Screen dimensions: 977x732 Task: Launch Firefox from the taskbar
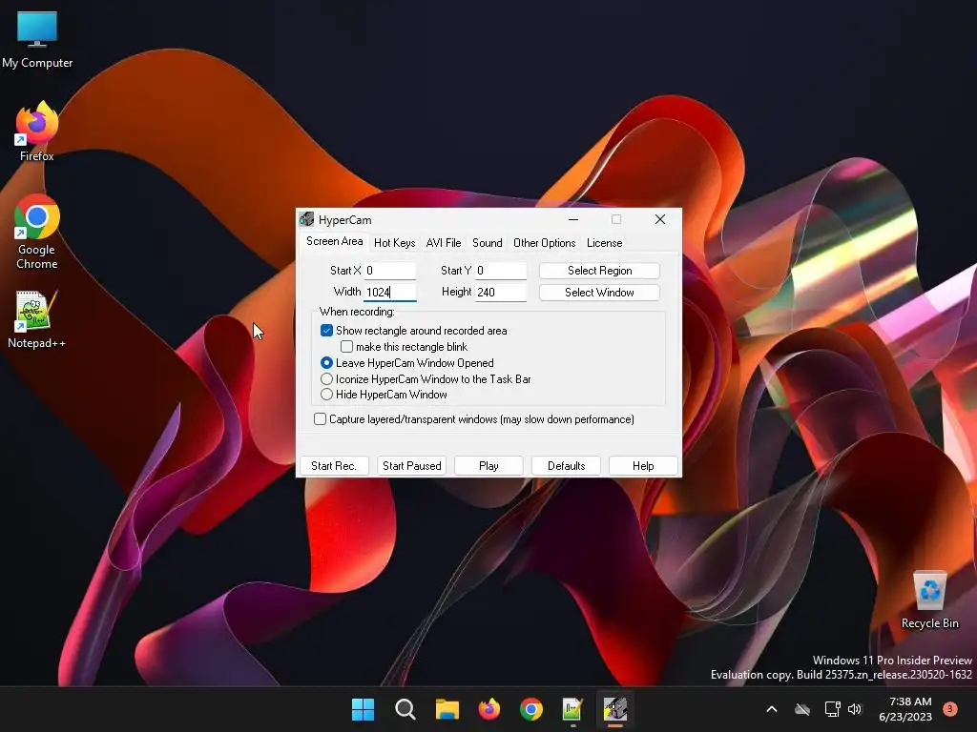point(489,709)
